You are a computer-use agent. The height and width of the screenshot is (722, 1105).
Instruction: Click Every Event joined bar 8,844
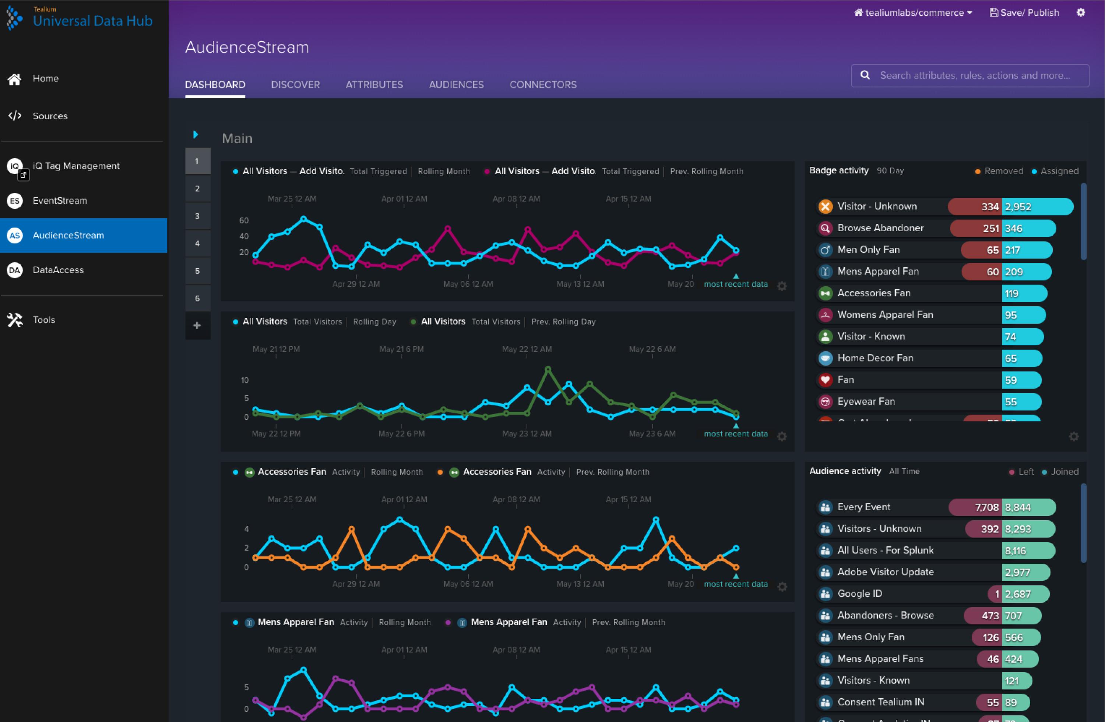click(1029, 507)
